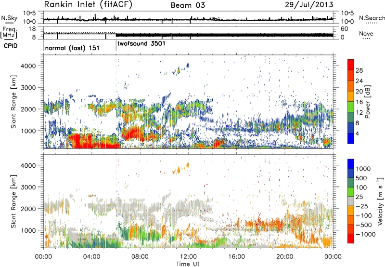Click the "-1000" value on Velocity colorbar
385x267 pixels.
click(365, 234)
